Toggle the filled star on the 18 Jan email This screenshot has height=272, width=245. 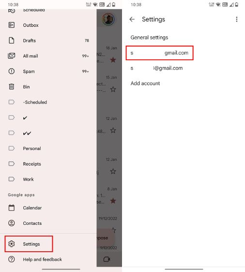pyautogui.click(x=113, y=60)
